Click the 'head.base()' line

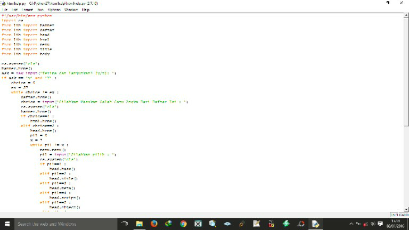pos(62,169)
